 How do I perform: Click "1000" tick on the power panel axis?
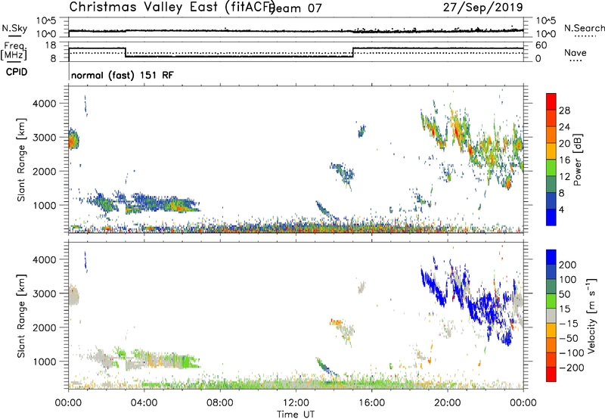45,205
